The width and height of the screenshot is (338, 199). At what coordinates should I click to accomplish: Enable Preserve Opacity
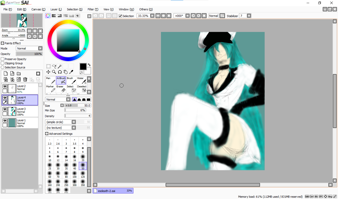[3, 59]
